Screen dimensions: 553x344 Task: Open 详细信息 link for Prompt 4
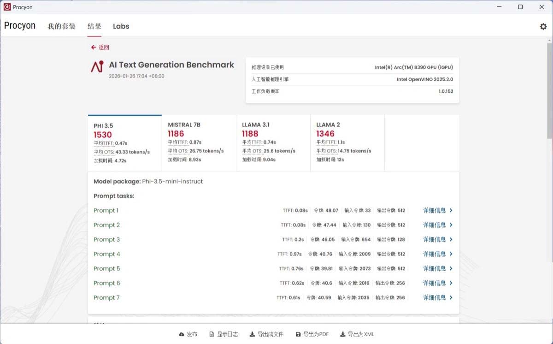coord(434,254)
